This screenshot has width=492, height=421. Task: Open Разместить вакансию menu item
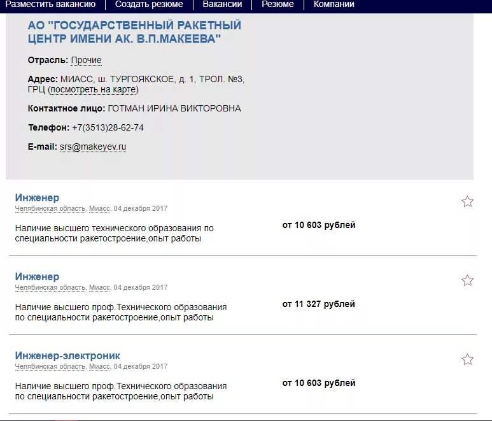point(50,4)
